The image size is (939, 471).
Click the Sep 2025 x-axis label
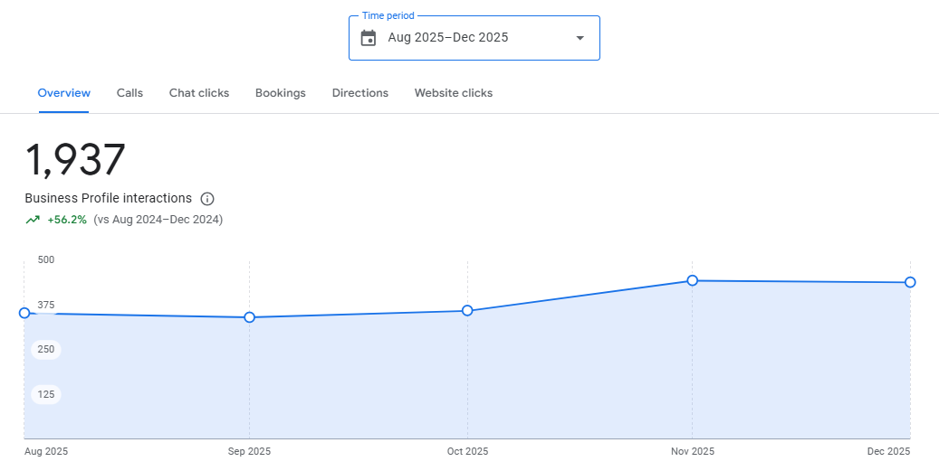249,452
